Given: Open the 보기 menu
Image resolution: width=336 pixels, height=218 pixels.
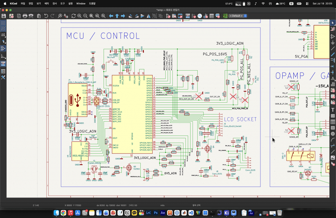Looking at the screenshot, I should tap(39, 4).
